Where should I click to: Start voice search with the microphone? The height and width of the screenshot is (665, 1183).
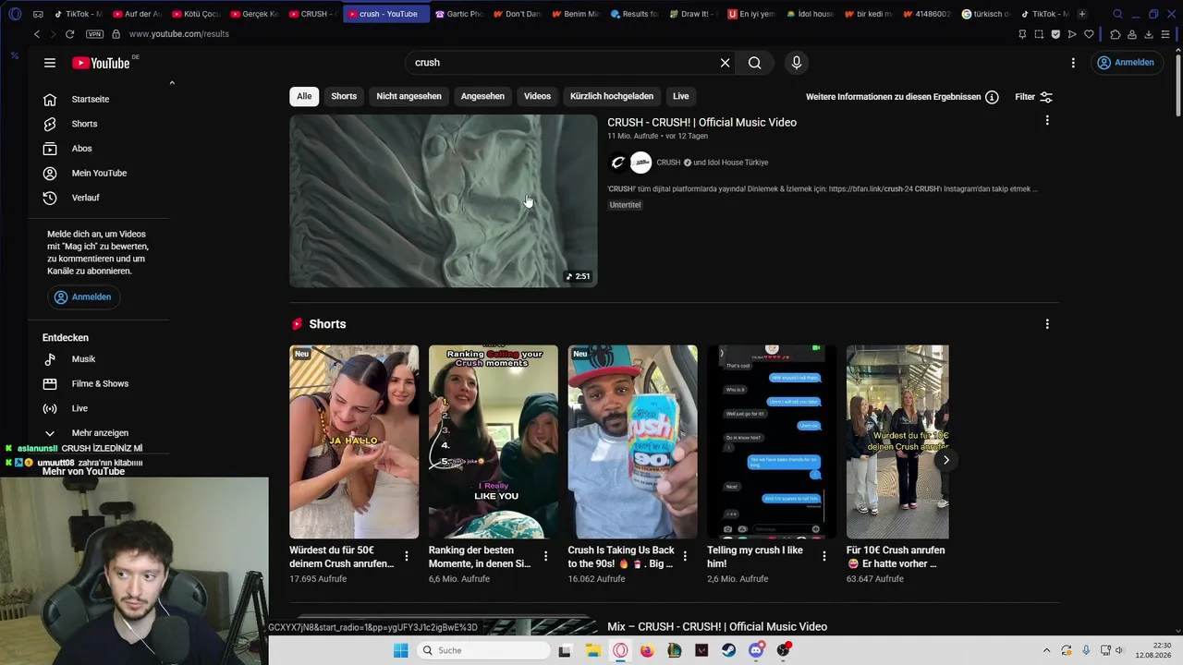pyautogui.click(x=797, y=63)
